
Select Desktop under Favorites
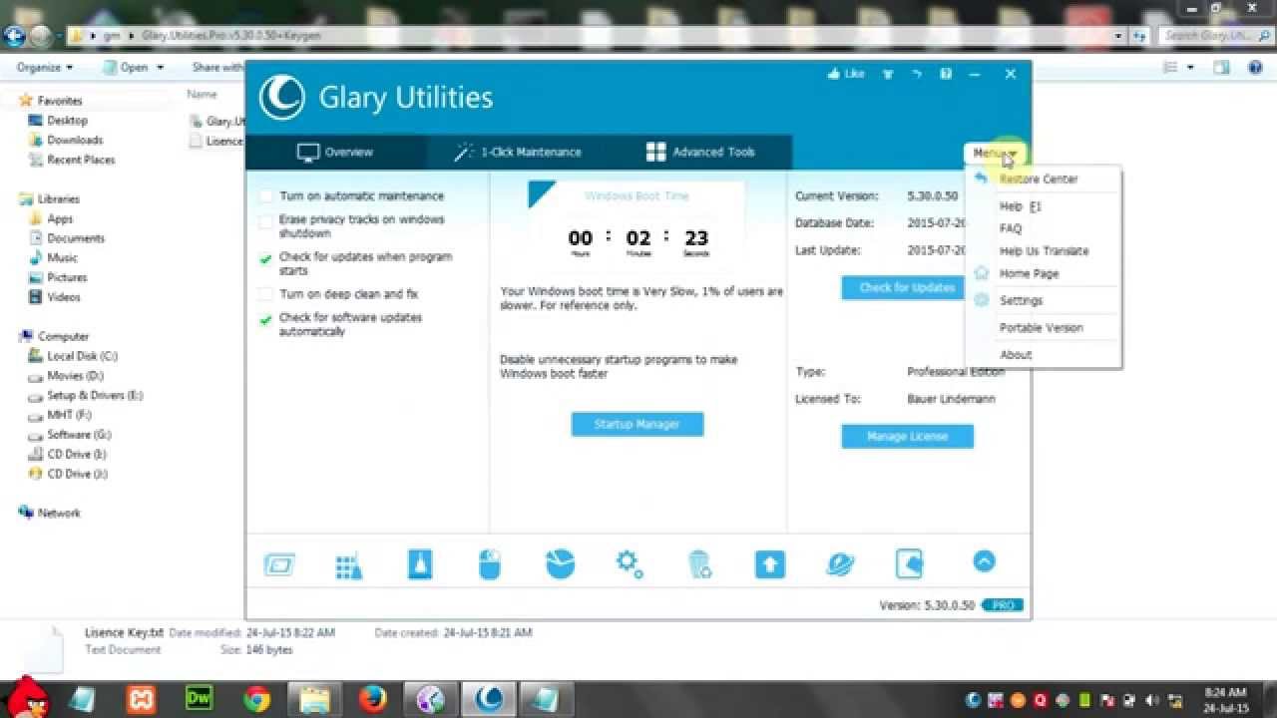(x=68, y=121)
